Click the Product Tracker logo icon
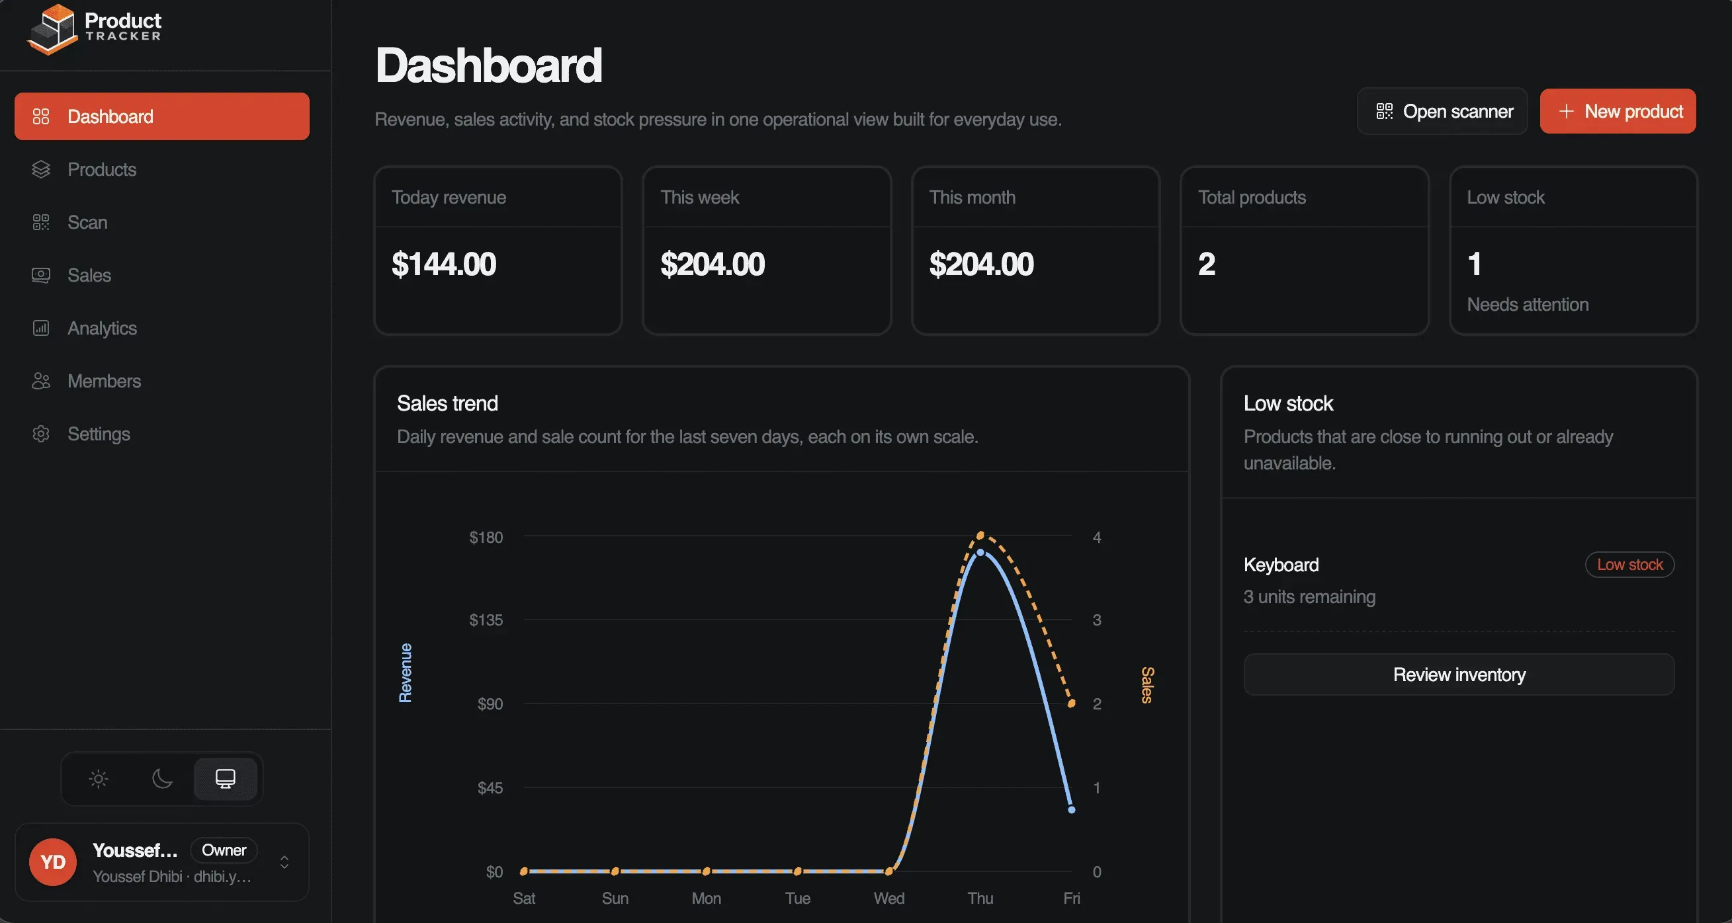This screenshot has width=1732, height=923. tap(52, 30)
